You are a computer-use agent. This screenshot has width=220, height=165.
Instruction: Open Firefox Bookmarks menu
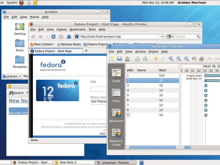(x=78, y=29)
